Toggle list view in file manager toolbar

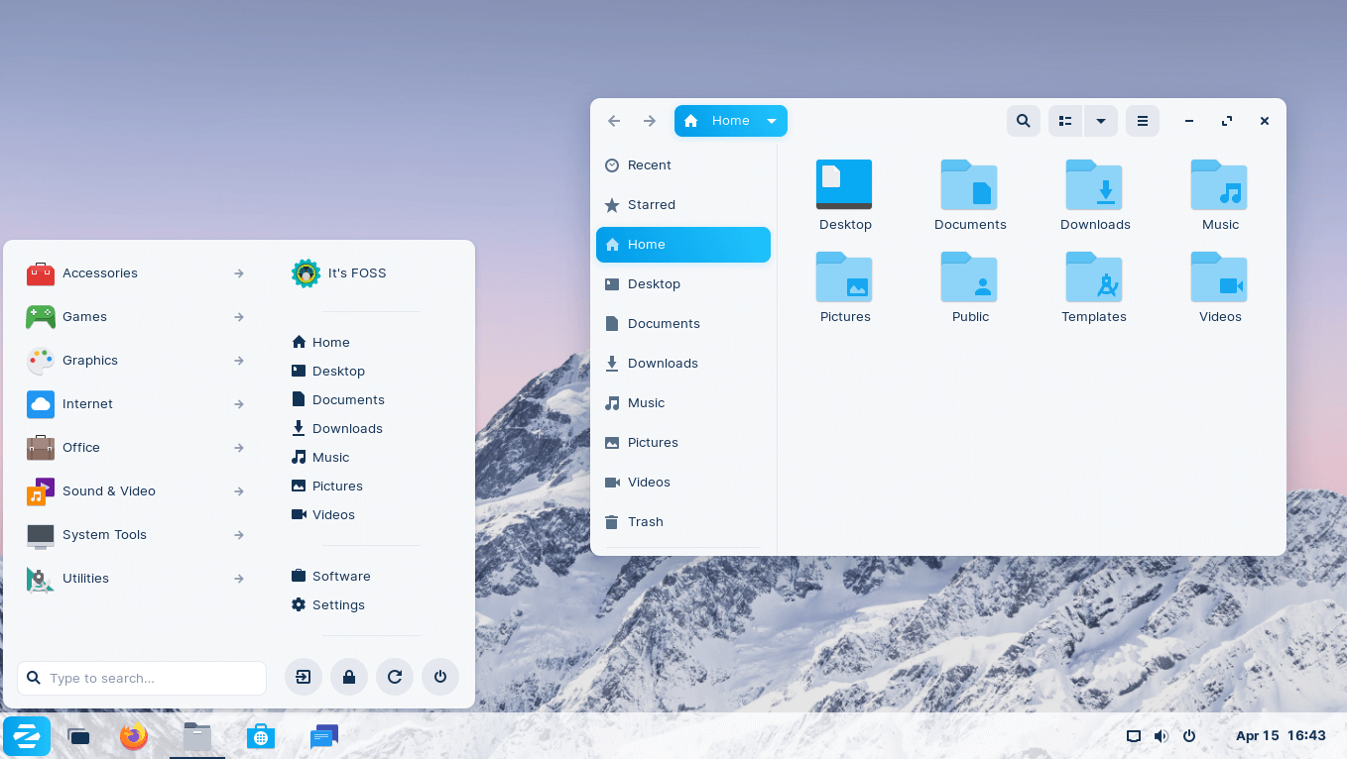tap(1065, 121)
